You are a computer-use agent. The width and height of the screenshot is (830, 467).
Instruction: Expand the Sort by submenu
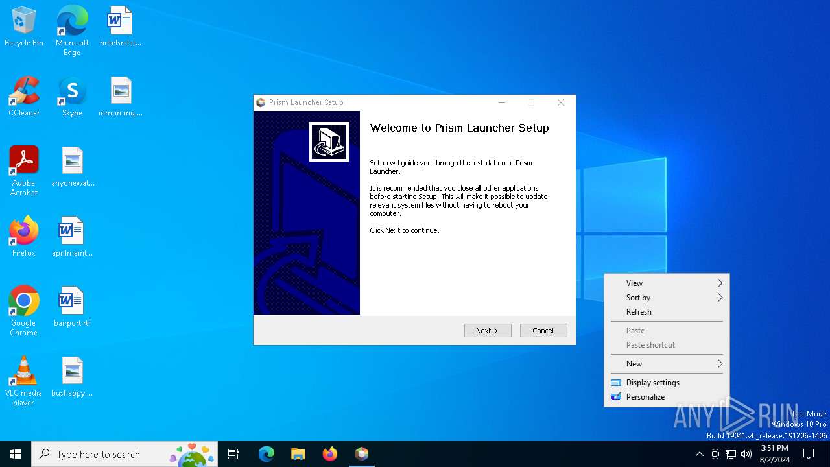tap(666, 298)
